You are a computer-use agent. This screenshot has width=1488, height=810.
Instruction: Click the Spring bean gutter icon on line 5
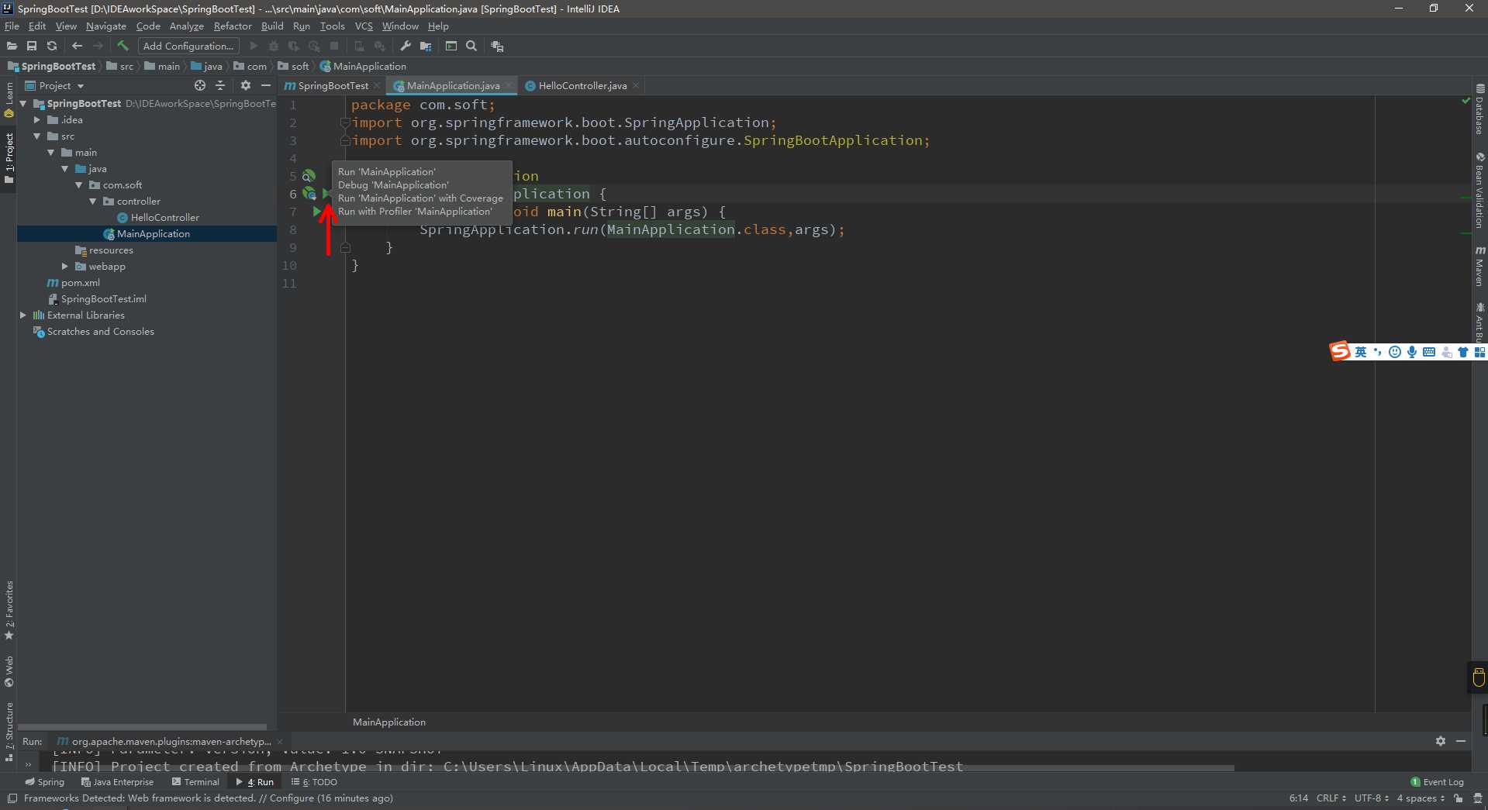(x=309, y=176)
